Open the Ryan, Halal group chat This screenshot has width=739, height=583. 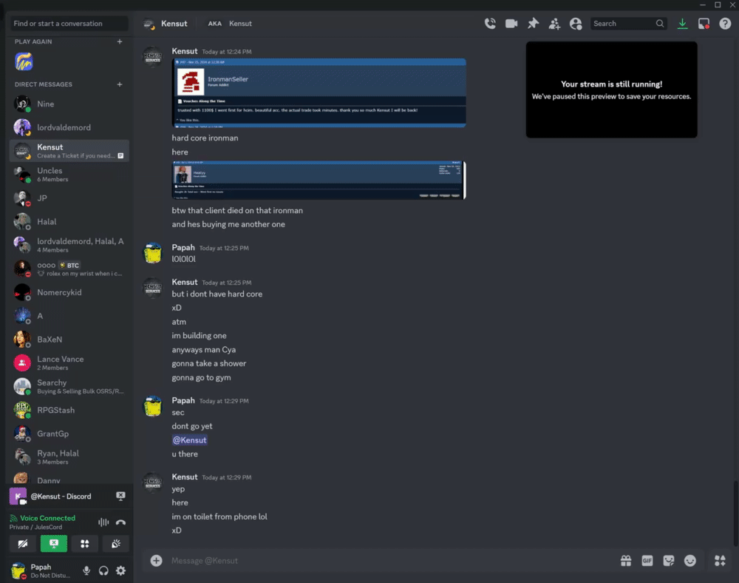[69, 457]
